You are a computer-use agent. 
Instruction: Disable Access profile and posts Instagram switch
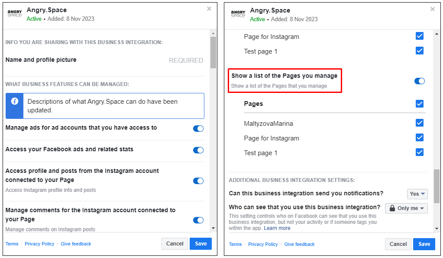(198, 181)
